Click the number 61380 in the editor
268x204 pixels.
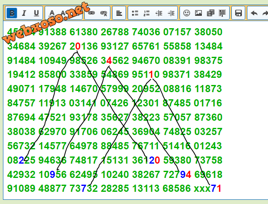click(x=83, y=32)
